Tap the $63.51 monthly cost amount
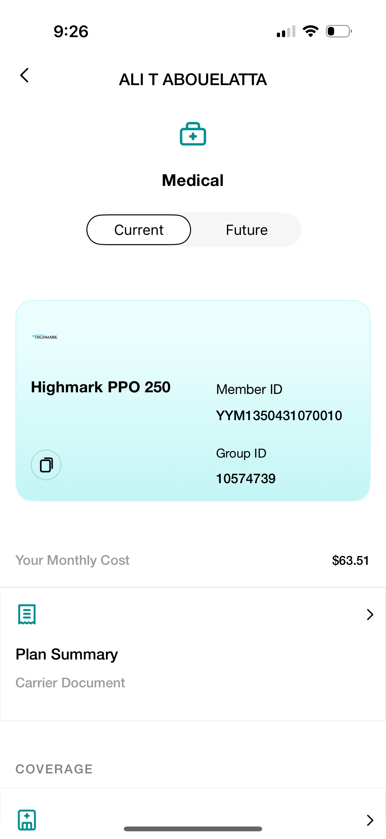 click(x=350, y=561)
